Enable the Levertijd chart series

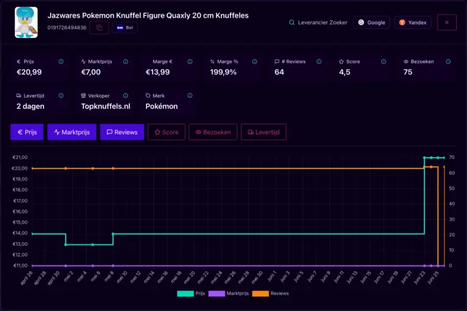click(263, 132)
